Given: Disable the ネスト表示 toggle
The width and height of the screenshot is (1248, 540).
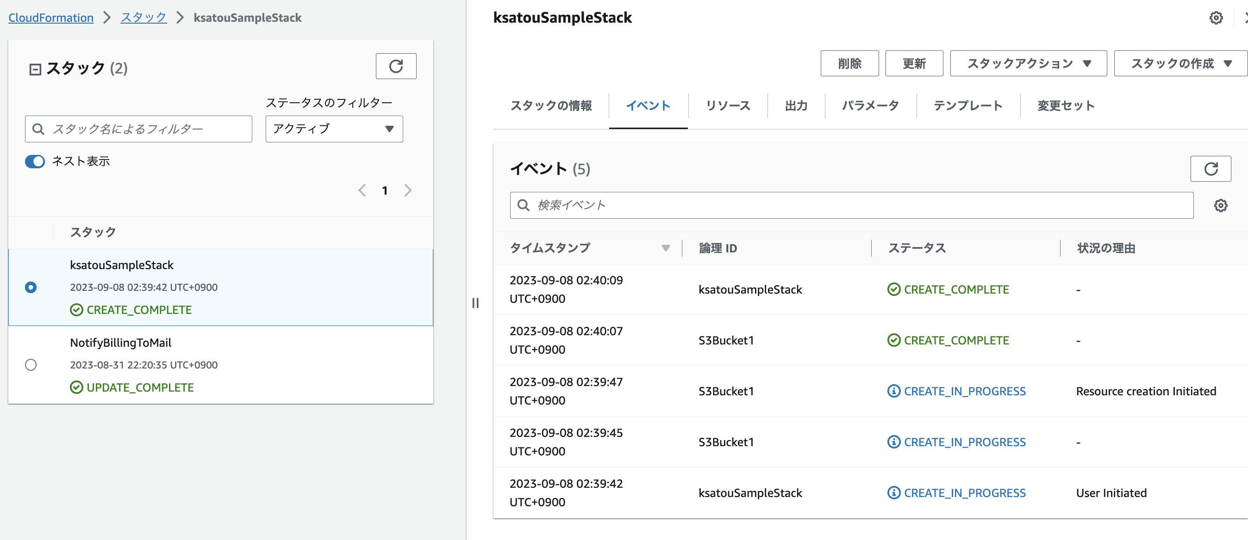Looking at the screenshot, I should pyautogui.click(x=34, y=162).
